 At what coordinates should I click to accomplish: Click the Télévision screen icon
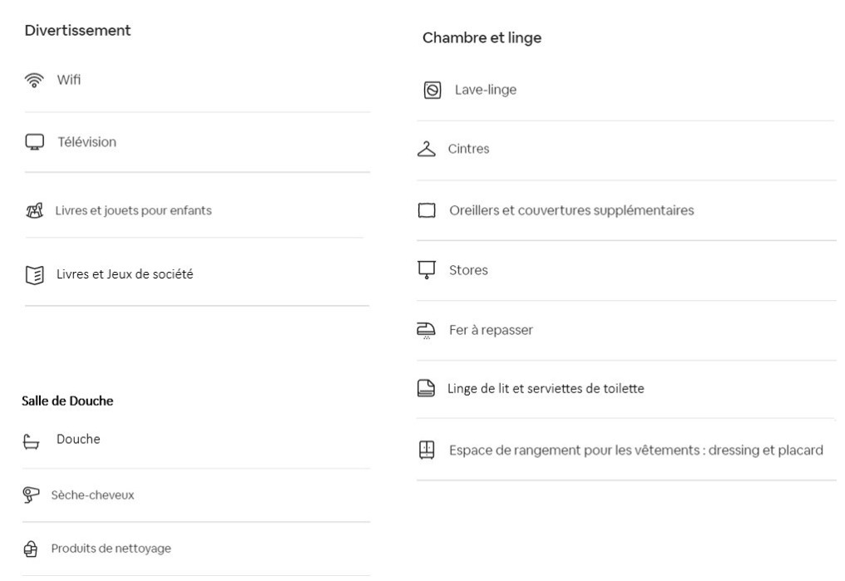34,143
